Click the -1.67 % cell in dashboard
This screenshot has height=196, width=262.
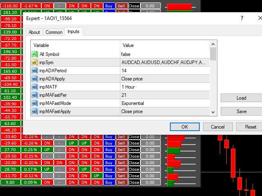(31, 6)
